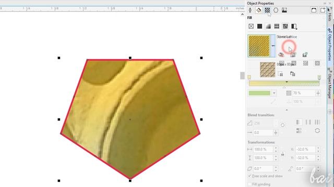
Task: Open the node color dropdown arrow
Action: (274, 93)
